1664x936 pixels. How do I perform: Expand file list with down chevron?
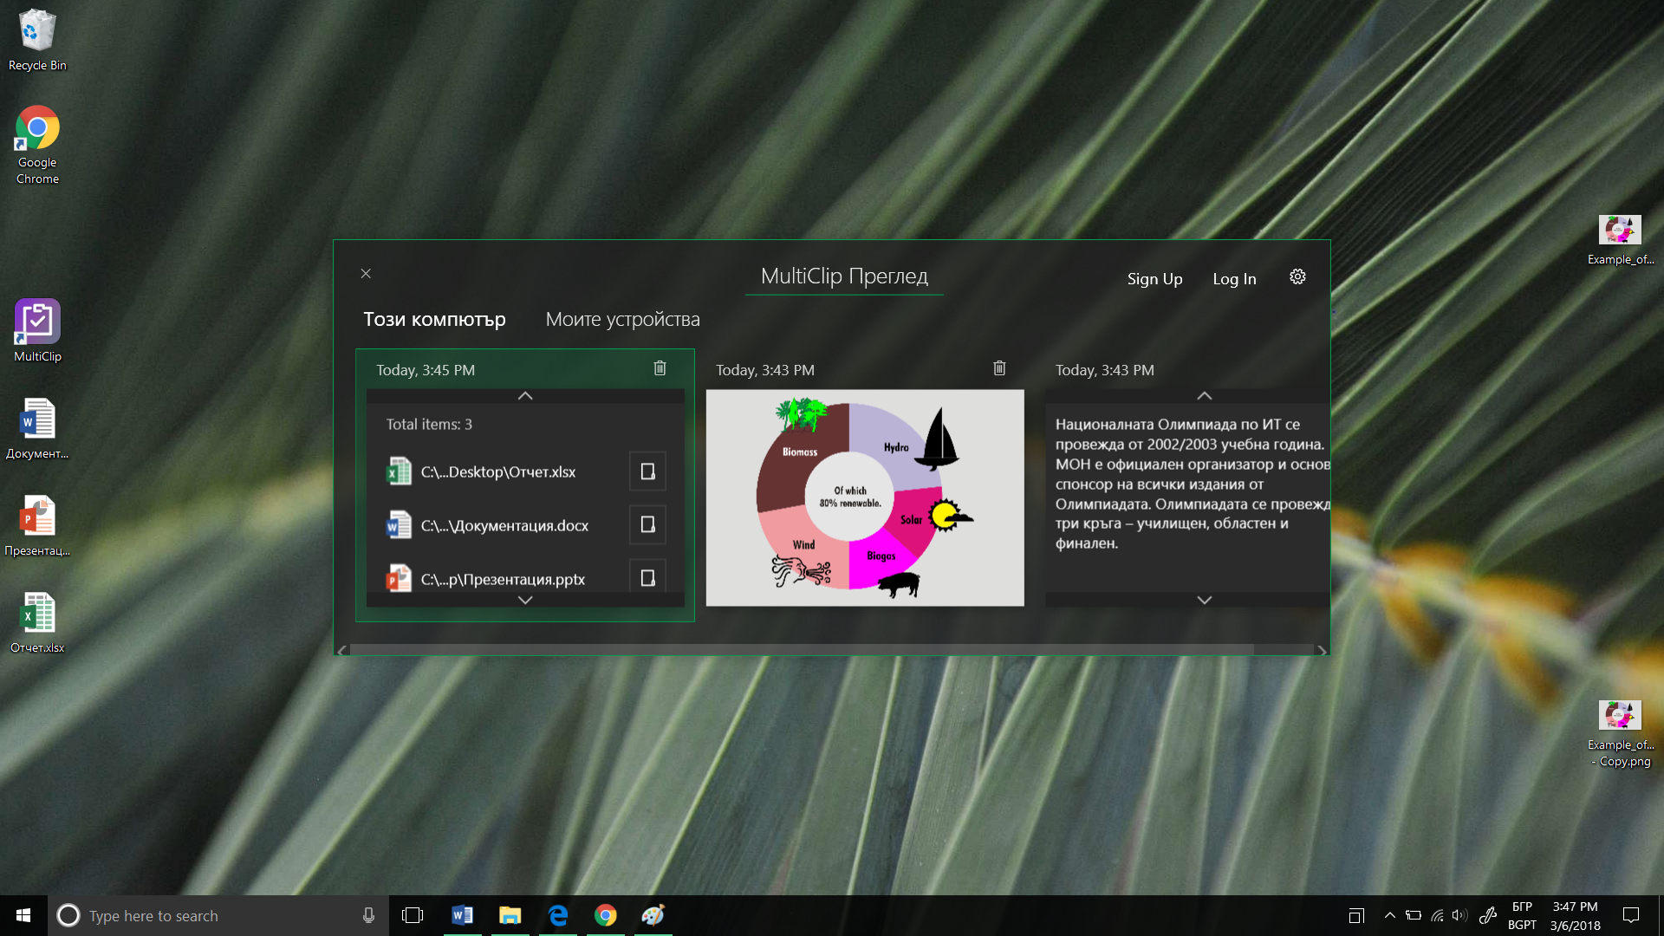coord(525,600)
